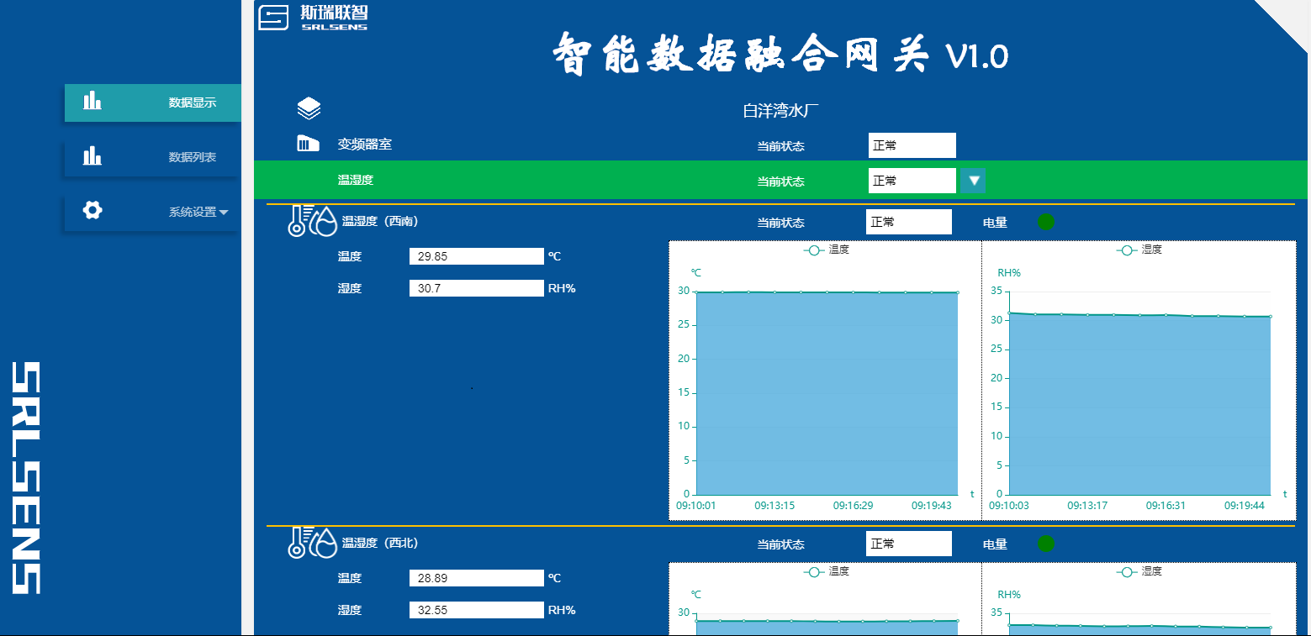Click the thermometer-humidity icon for 温湿度（西南）
The height and width of the screenshot is (636, 1311).
tap(311, 220)
